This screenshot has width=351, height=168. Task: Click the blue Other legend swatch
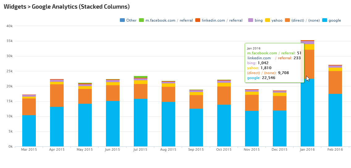[122, 20]
